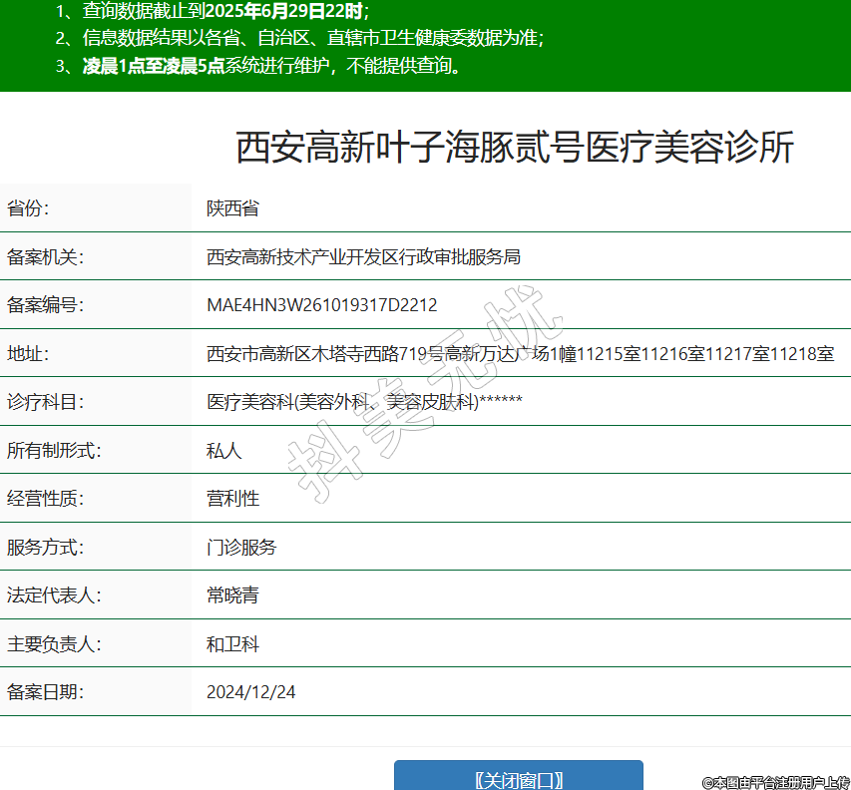The height and width of the screenshot is (790, 851).
Task: Click the 诊疗科目 row label
Action: pyautogui.click(x=46, y=402)
